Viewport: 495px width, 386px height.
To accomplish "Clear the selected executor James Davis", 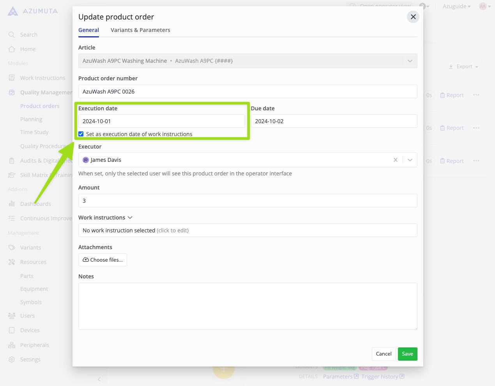I will click(395, 159).
